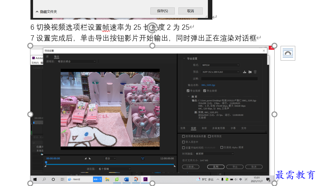
Task: Enable Set Start Timecode checkbox
Action: (184, 147)
